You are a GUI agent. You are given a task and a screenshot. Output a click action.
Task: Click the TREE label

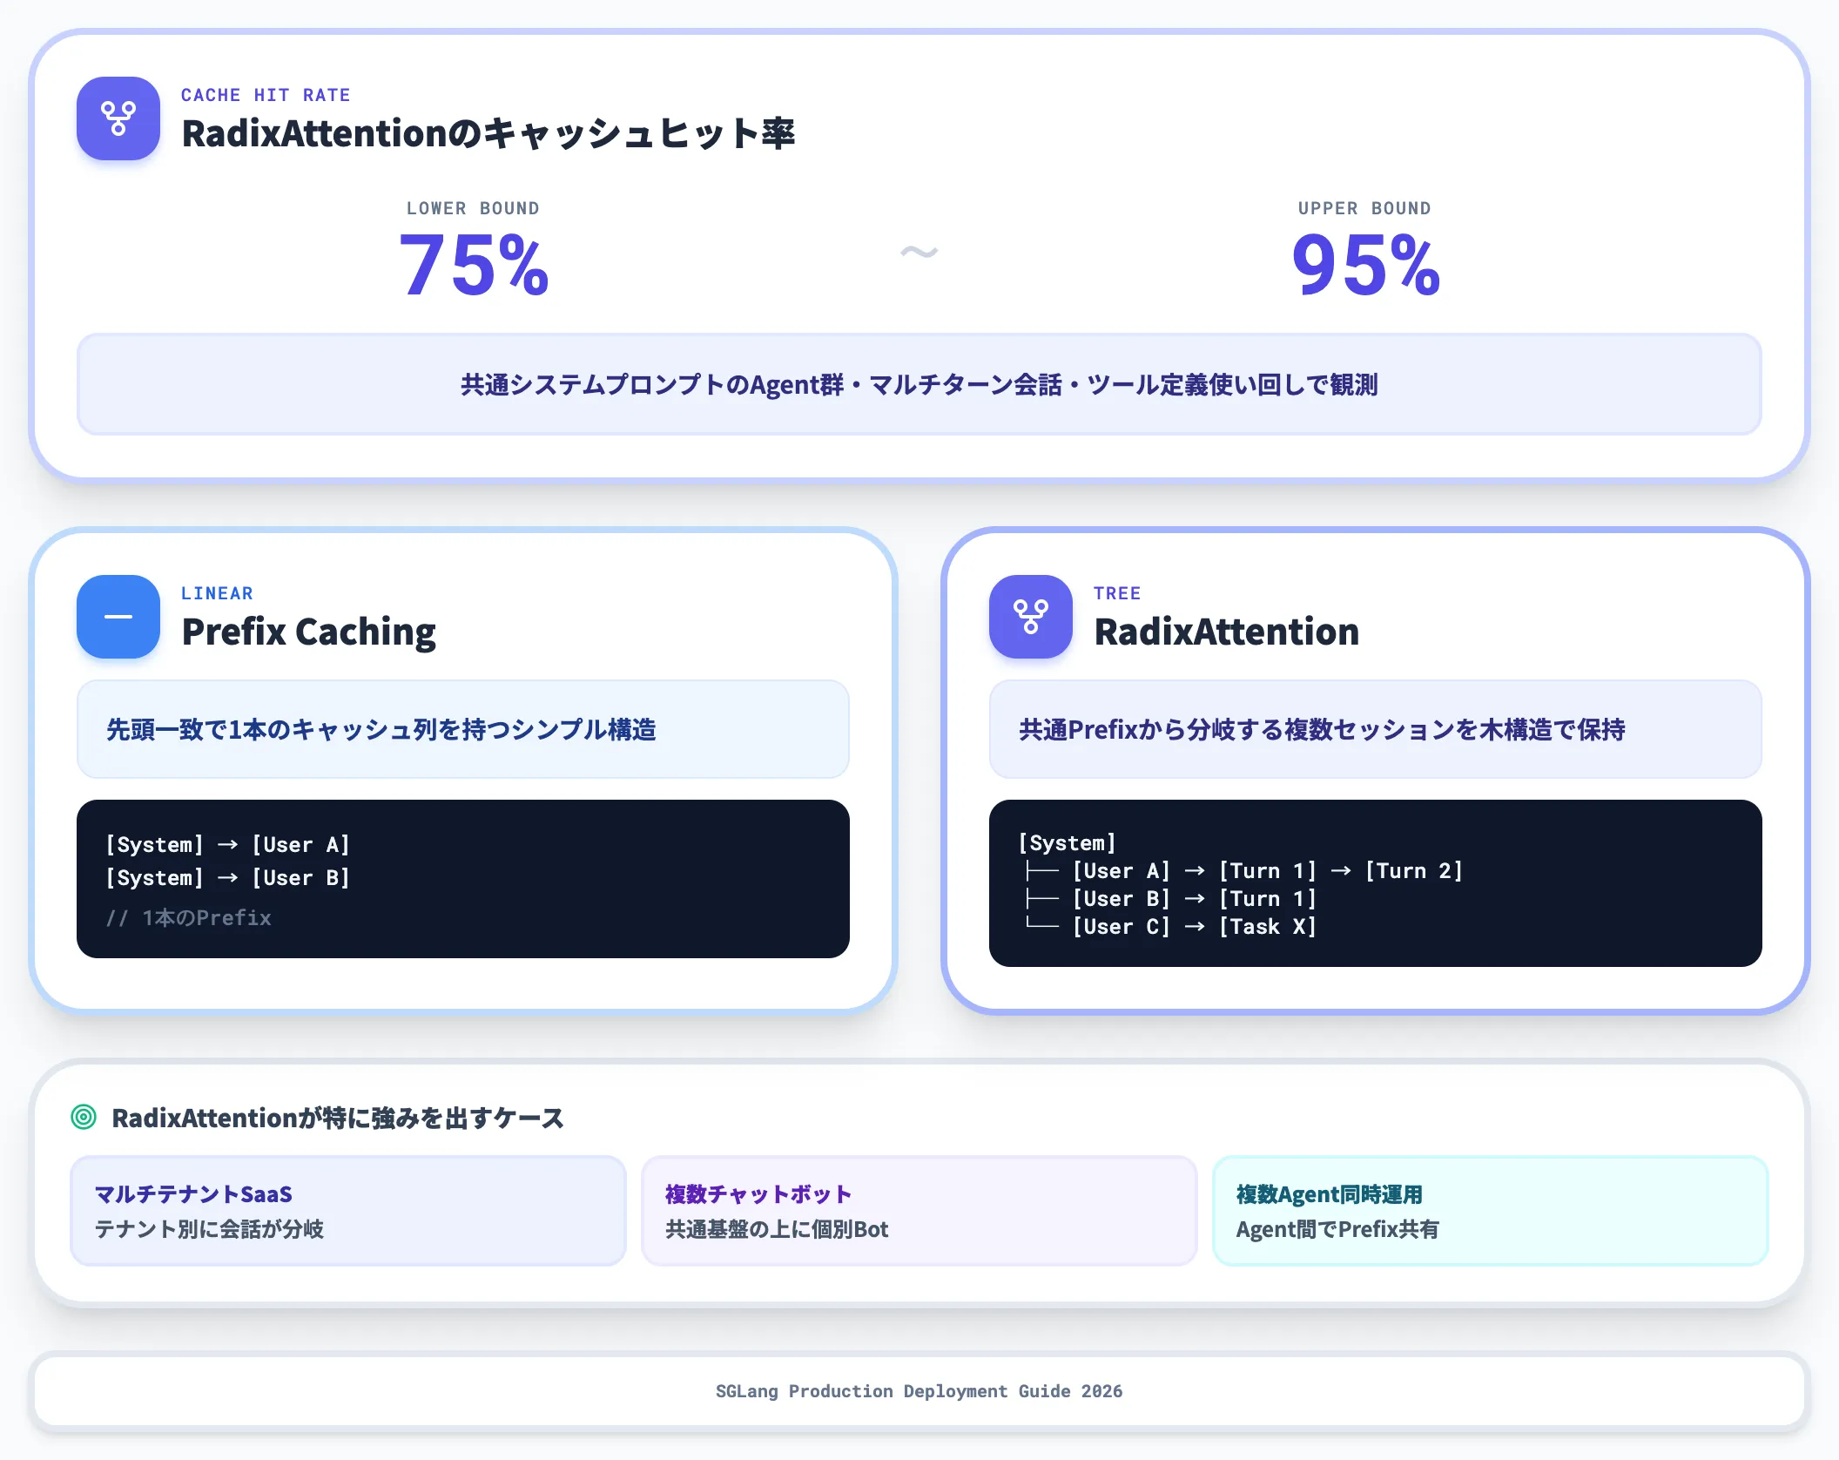(x=1117, y=593)
